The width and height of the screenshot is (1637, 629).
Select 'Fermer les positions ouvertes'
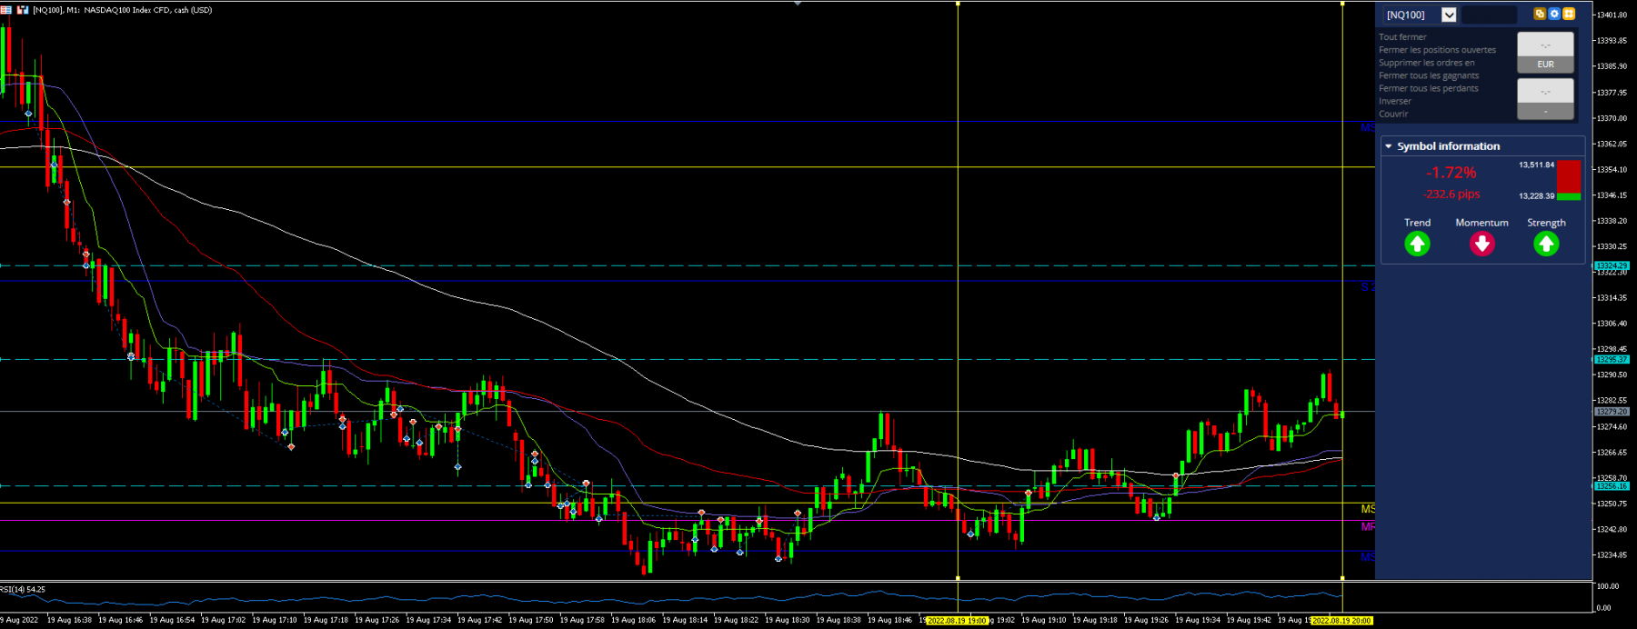pos(1437,50)
